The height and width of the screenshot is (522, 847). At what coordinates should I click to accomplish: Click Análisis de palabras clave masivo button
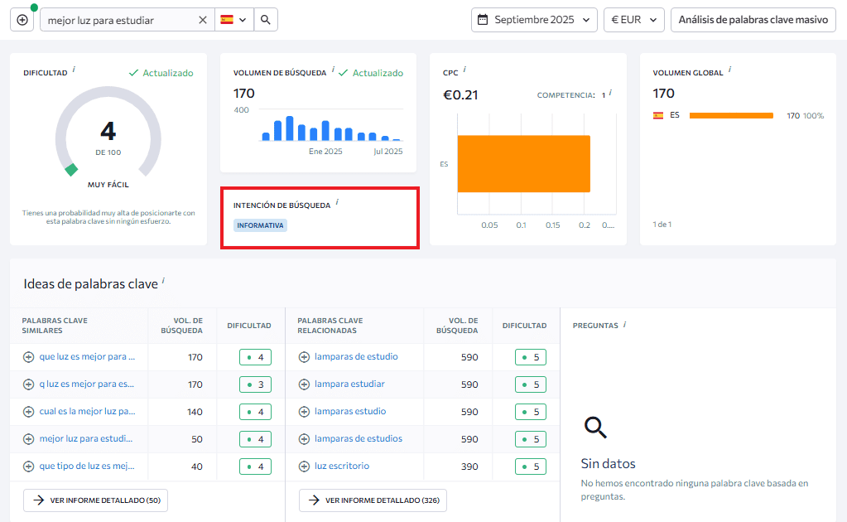click(x=753, y=20)
